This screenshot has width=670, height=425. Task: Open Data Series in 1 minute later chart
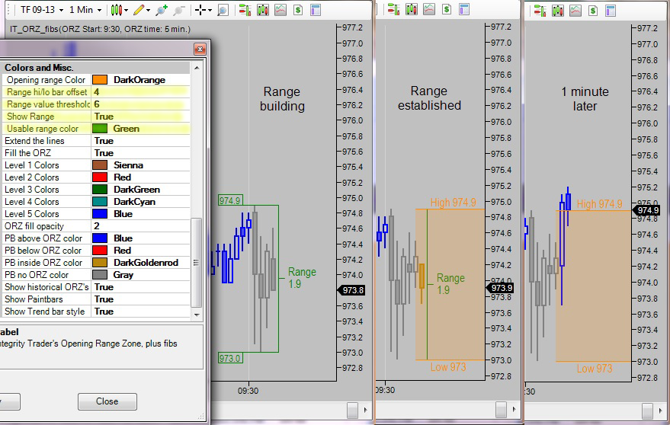click(558, 11)
